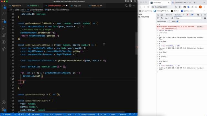Go back in the Chrome browser
Viewport: 207px width, 116px height.
(x=140, y=7)
